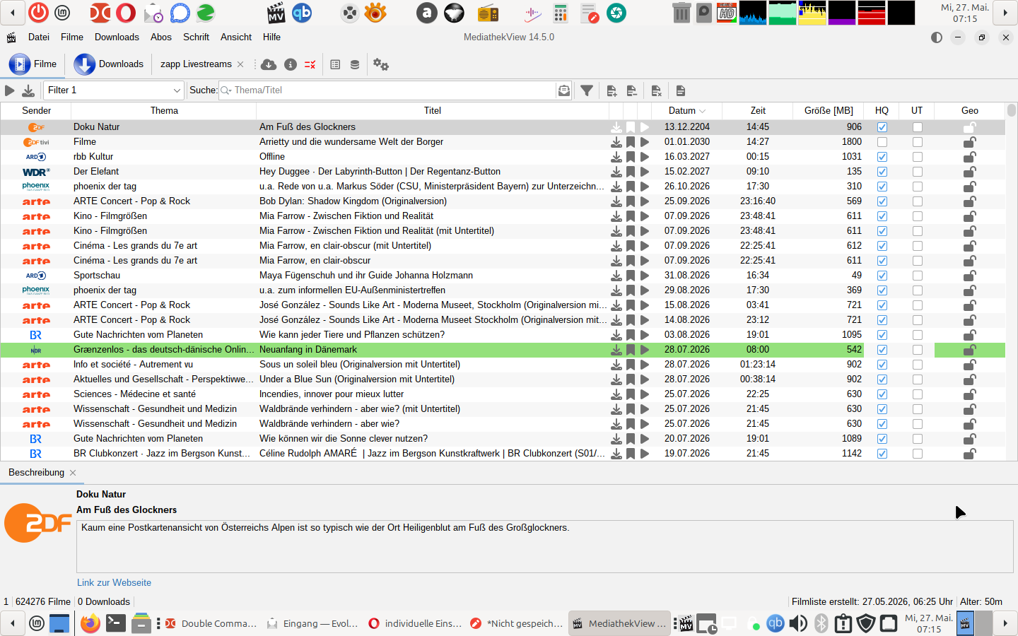Open the Datei menu
This screenshot has width=1018, height=636.
pyautogui.click(x=39, y=37)
